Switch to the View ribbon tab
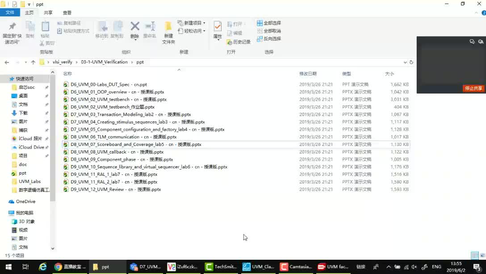This screenshot has height=274, width=486. [67, 12]
